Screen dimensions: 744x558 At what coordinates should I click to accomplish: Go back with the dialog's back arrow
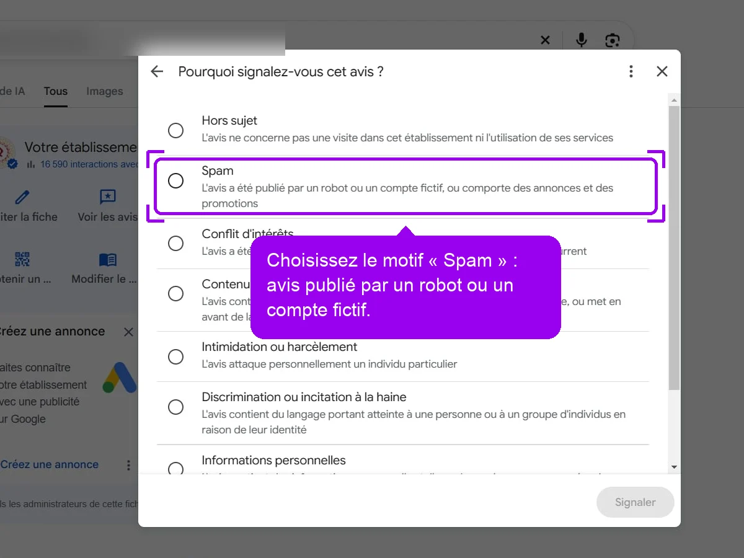(157, 71)
